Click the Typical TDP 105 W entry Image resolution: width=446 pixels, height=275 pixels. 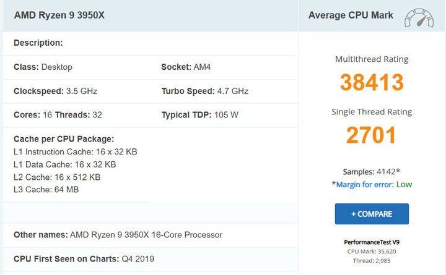click(x=199, y=115)
